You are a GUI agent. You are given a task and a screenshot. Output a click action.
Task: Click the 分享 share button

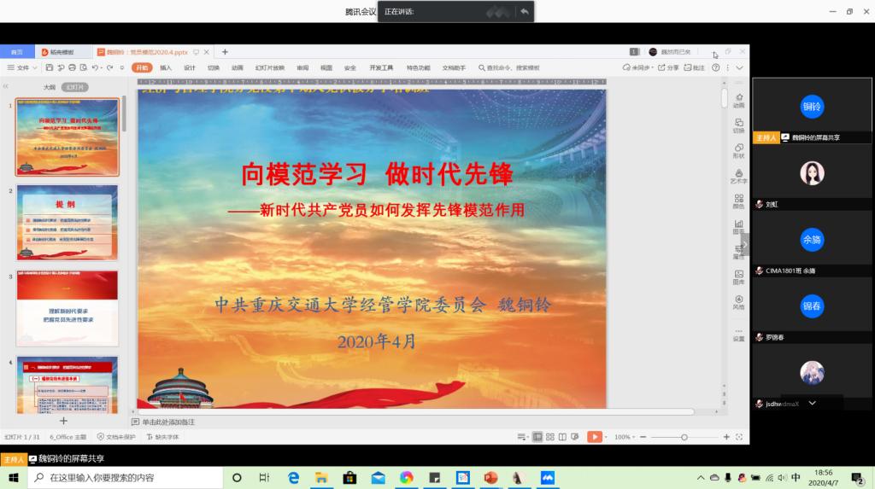pyautogui.click(x=671, y=67)
